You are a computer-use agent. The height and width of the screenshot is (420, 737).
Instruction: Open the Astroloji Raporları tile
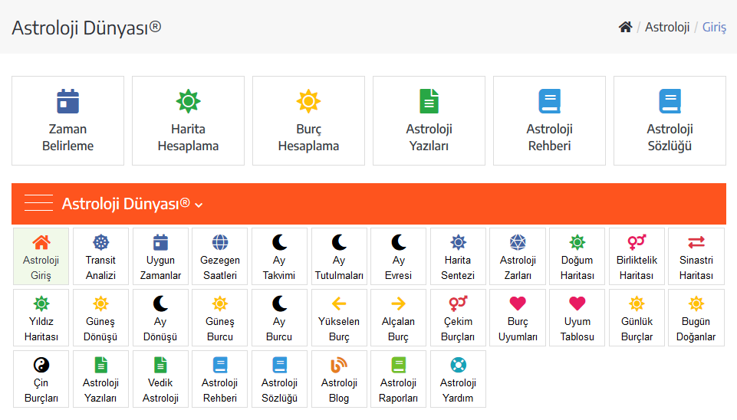coord(399,379)
